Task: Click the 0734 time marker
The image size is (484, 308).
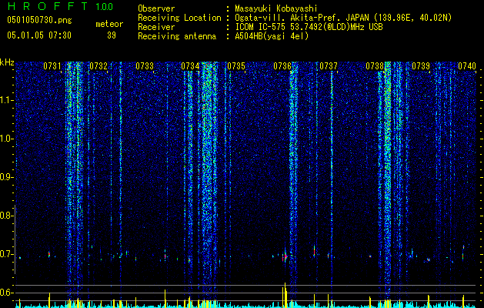Action: pyautogui.click(x=190, y=66)
